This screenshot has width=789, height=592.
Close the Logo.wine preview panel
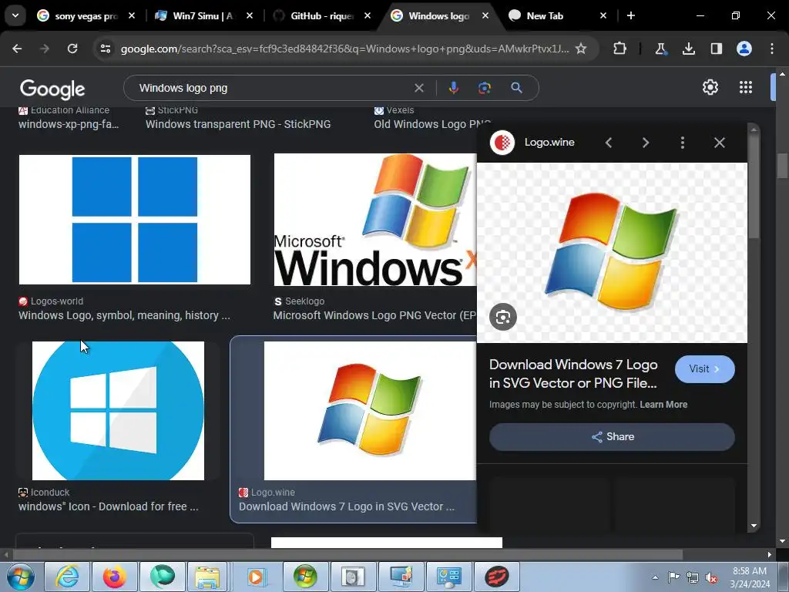(720, 143)
